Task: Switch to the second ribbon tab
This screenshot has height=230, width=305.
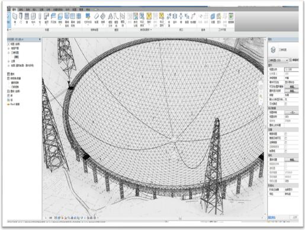Action: click(21, 9)
